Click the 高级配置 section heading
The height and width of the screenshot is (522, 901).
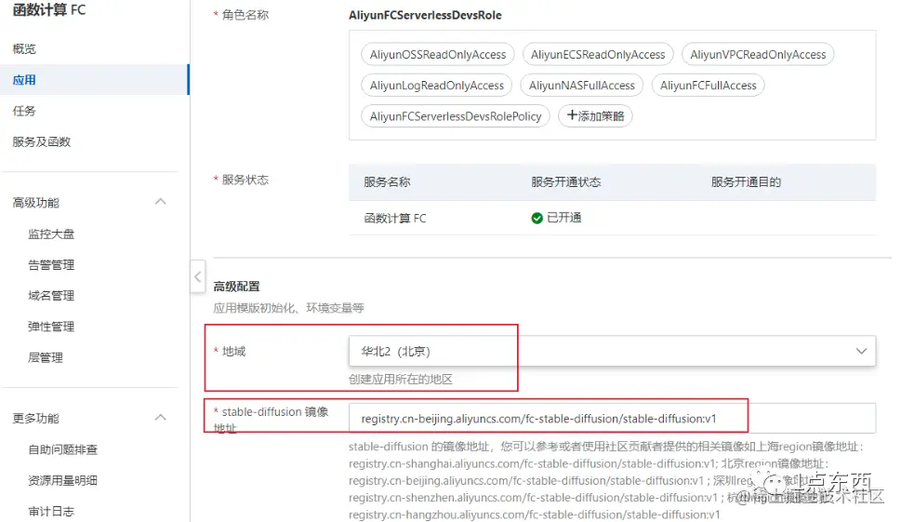(x=237, y=287)
